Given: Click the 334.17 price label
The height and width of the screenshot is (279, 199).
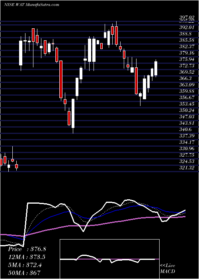Looking at the screenshot, I should 186,143.
